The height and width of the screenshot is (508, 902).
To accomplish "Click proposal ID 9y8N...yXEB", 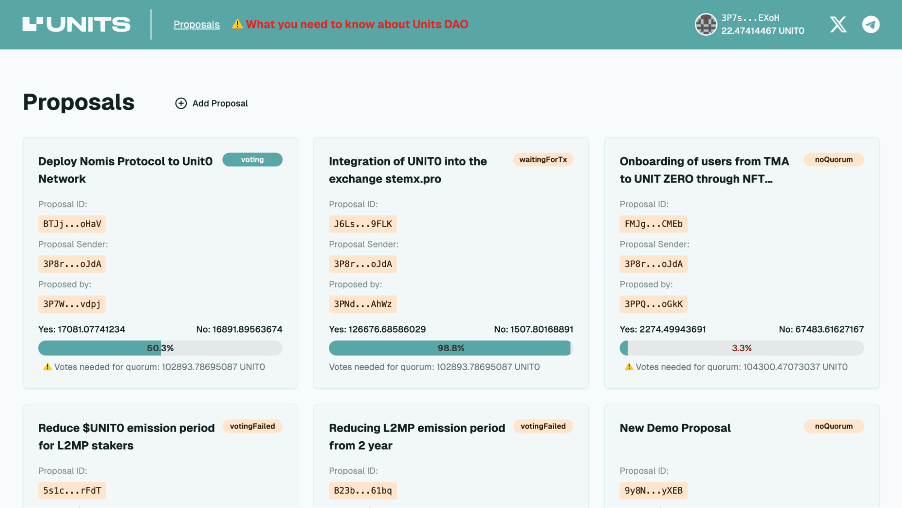I will pos(653,490).
